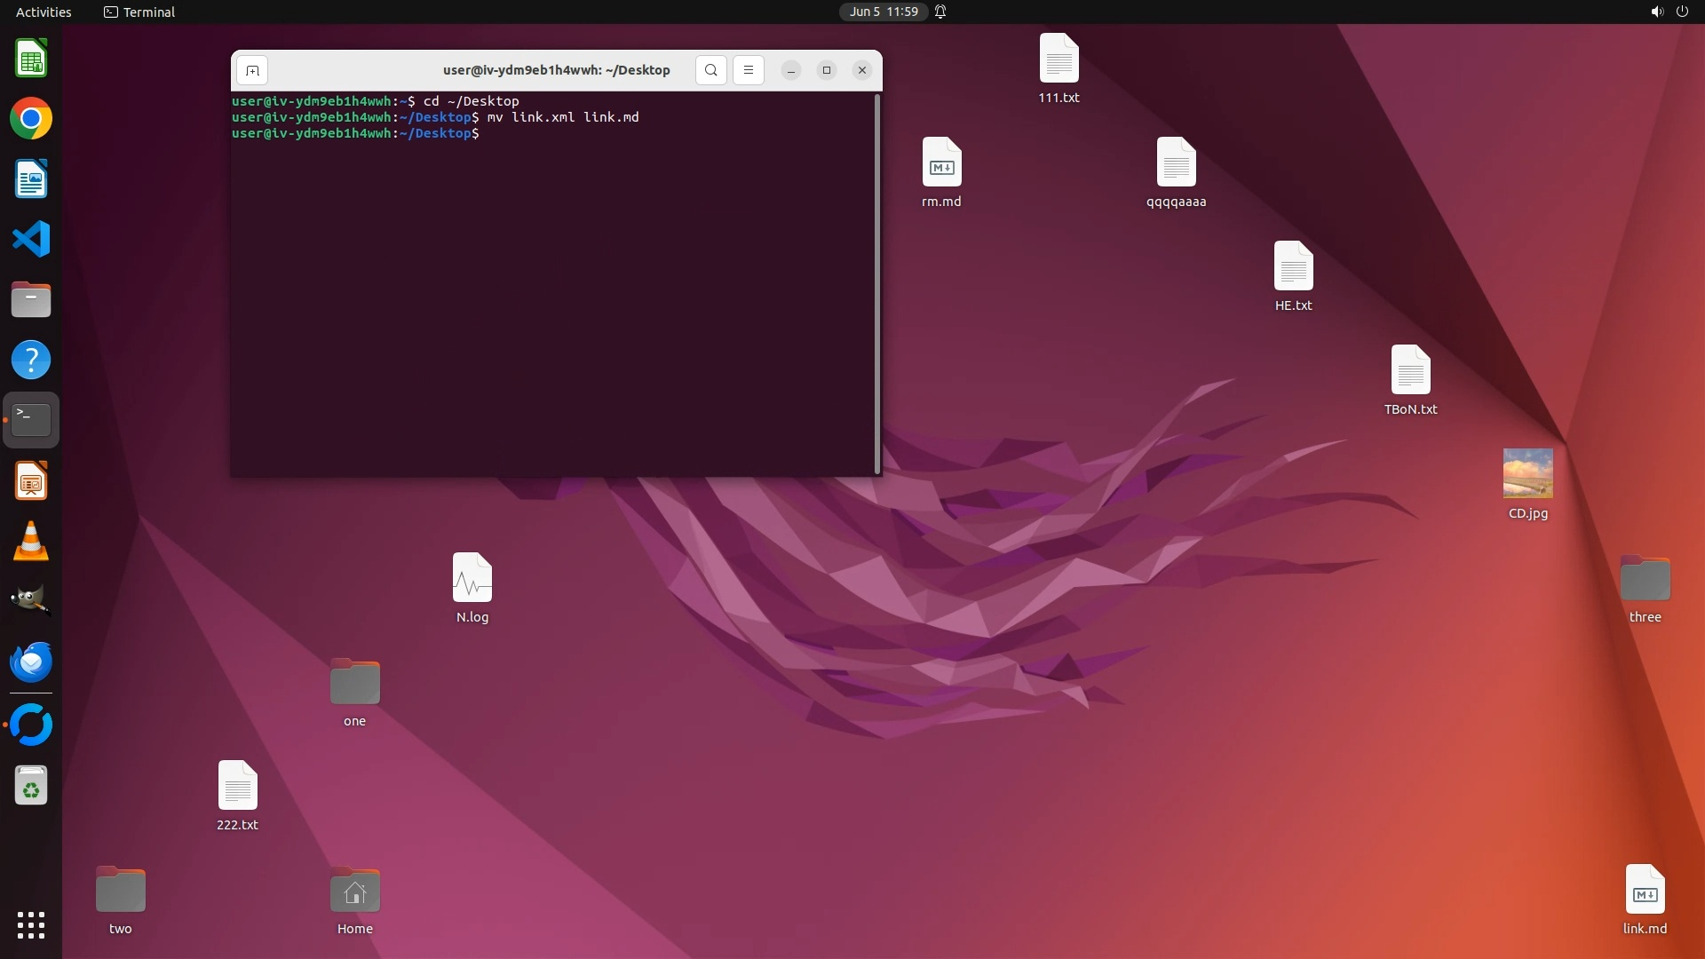Viewport: 1705px width, 959px height.
Task: Select the link.md file on the desktop
Action: (x=1645, y=890)
